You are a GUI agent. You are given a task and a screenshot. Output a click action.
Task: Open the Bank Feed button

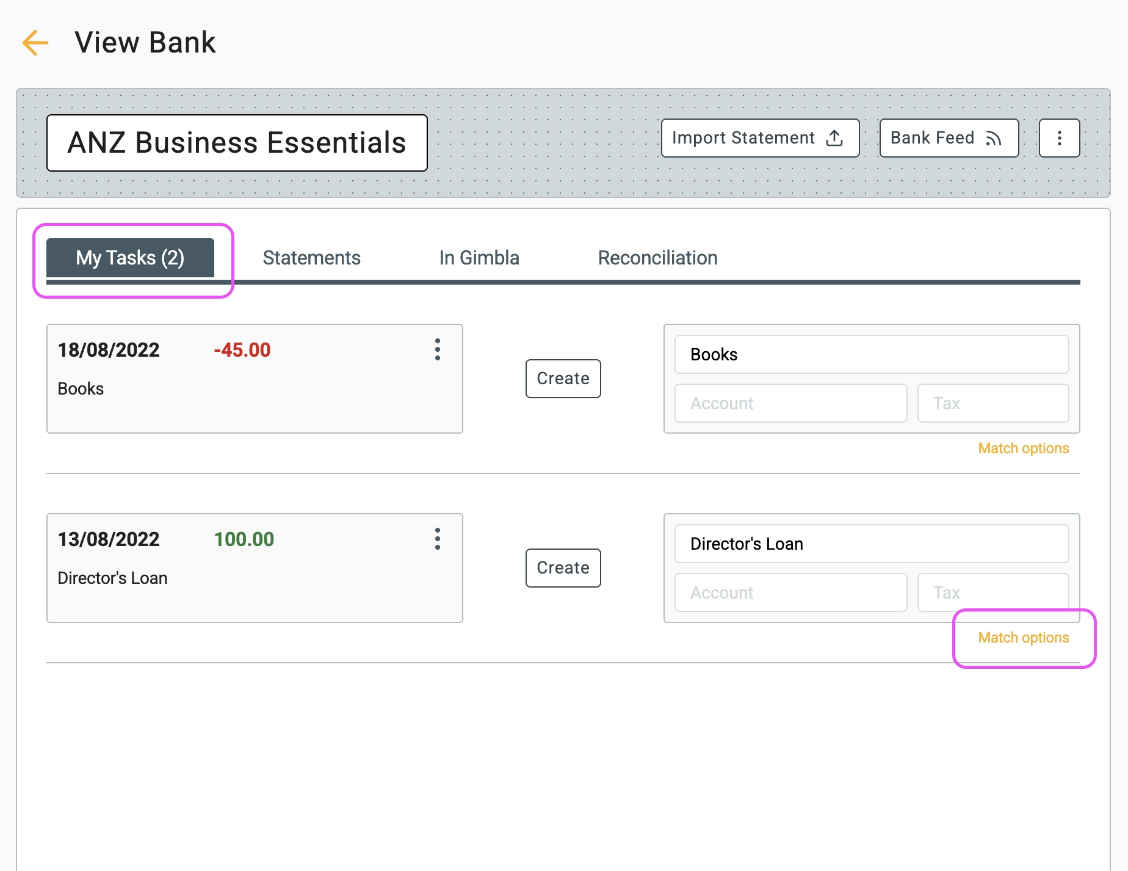[x=949, y=138]
